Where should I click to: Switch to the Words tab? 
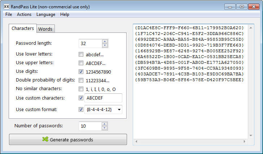click(x=45, y=29)
